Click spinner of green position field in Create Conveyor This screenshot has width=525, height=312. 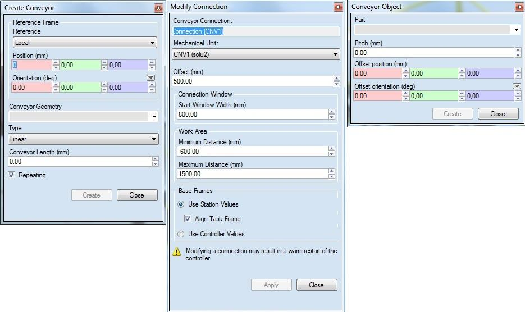pos(104,65)
